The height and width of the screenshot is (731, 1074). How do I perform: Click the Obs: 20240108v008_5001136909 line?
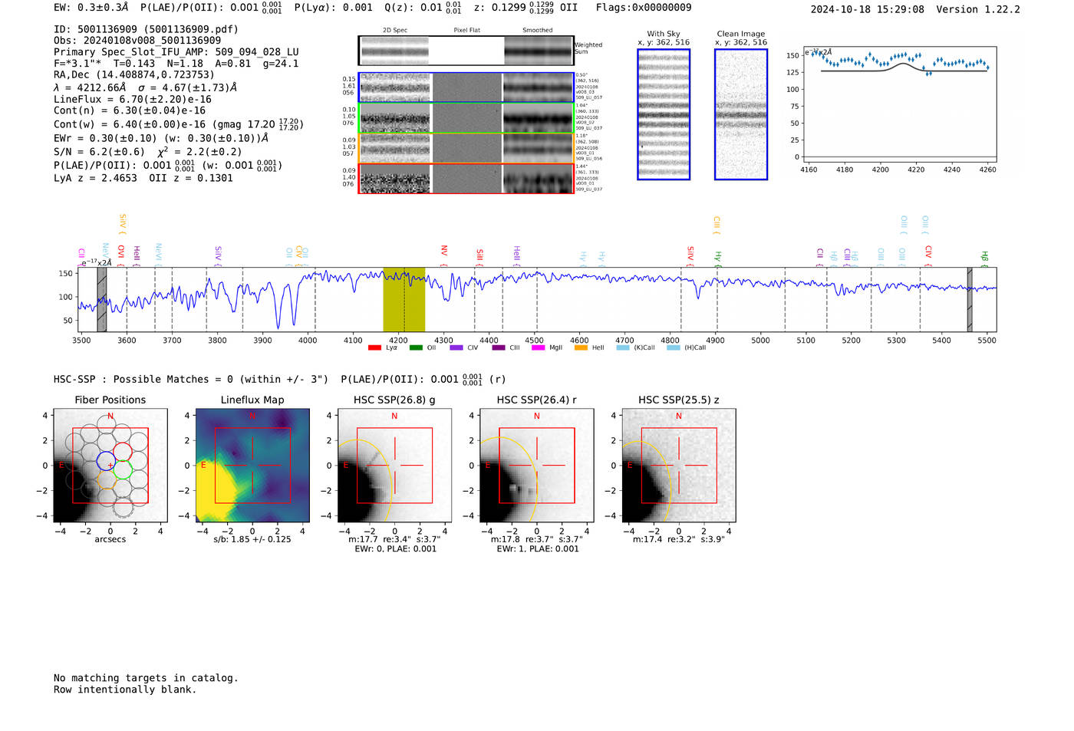[137, 41]
